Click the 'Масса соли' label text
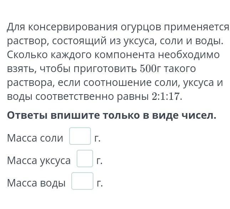This screenshot has height=209, width=230. tap(35, 138)
